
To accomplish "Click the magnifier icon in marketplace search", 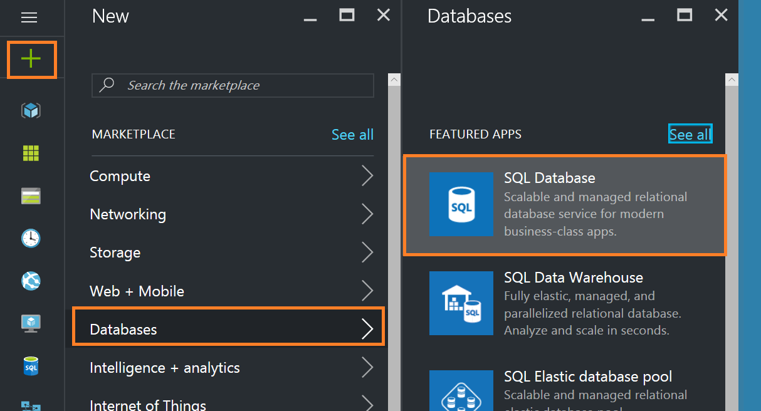I will pos(107,85).
